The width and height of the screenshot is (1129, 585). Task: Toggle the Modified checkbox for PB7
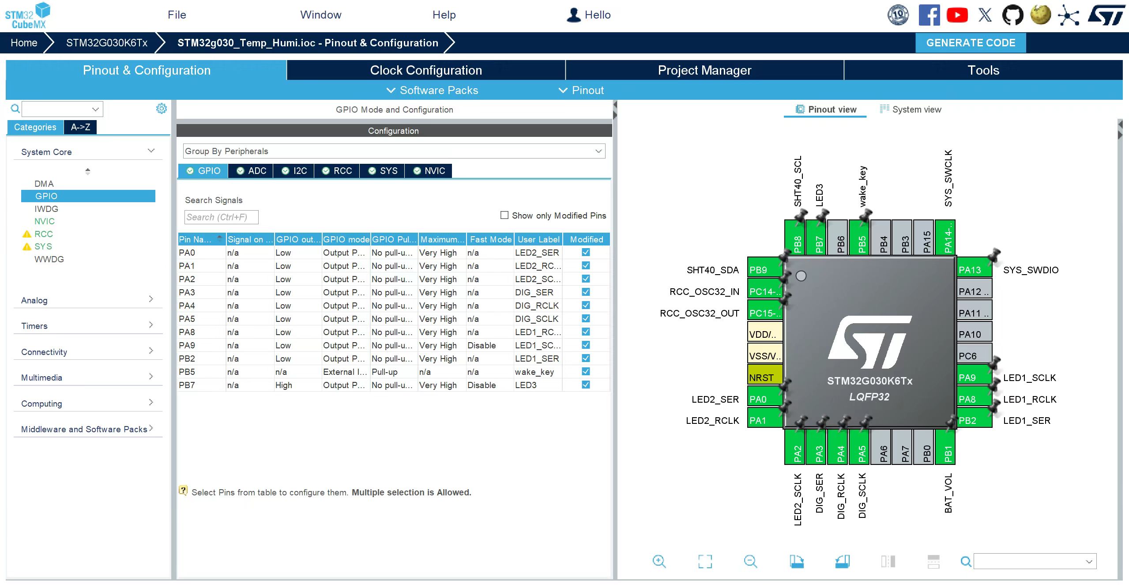point(586,385)
